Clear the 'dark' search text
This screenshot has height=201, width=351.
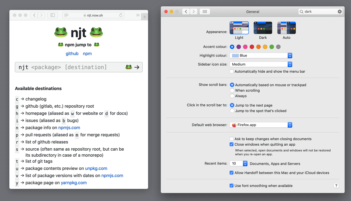pyautogui.click(x=339, y=12)
